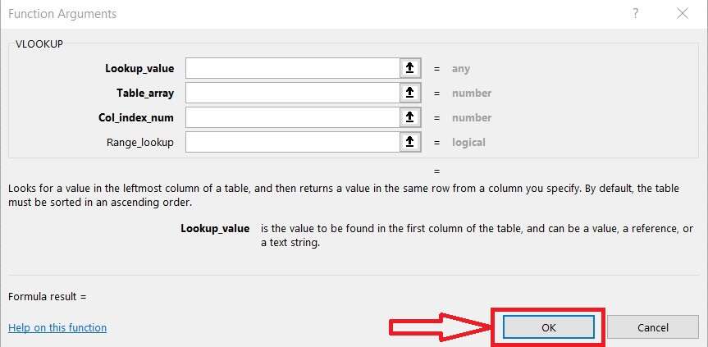
Task: Select the Col_index_num input field
Action: (292, 118)
